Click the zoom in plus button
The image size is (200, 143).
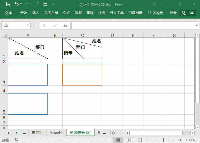180,140
